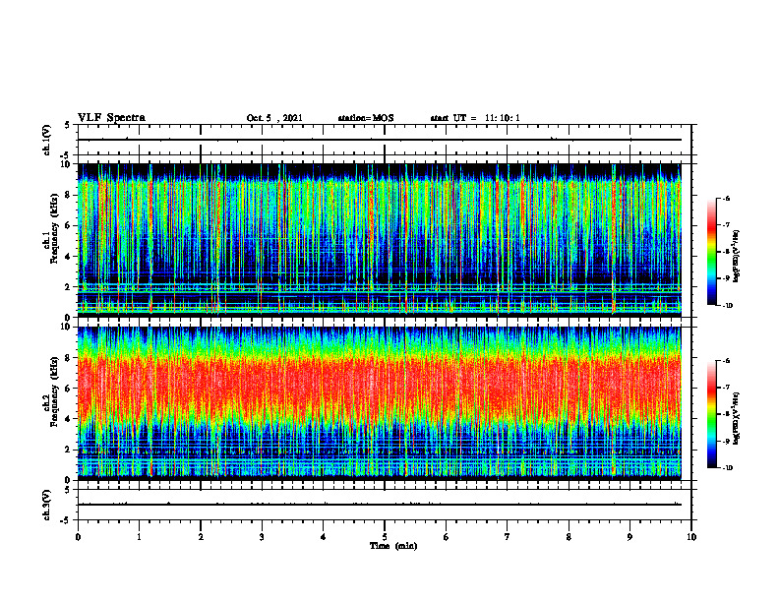
Task: Click the "-10" label on ch.1 colorbar
Action: [x=728, y=306]
